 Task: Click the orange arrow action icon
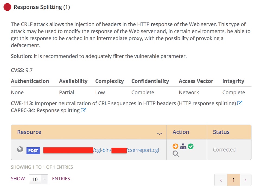point(175,146)
